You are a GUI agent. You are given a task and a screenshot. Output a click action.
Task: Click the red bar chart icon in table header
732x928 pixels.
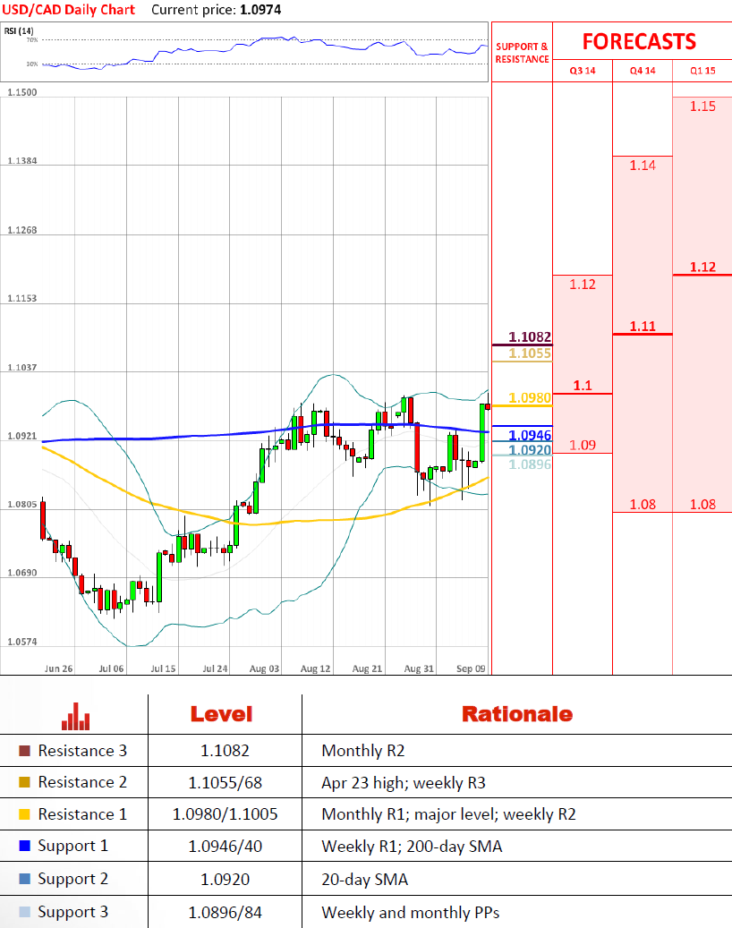[76, 716]
